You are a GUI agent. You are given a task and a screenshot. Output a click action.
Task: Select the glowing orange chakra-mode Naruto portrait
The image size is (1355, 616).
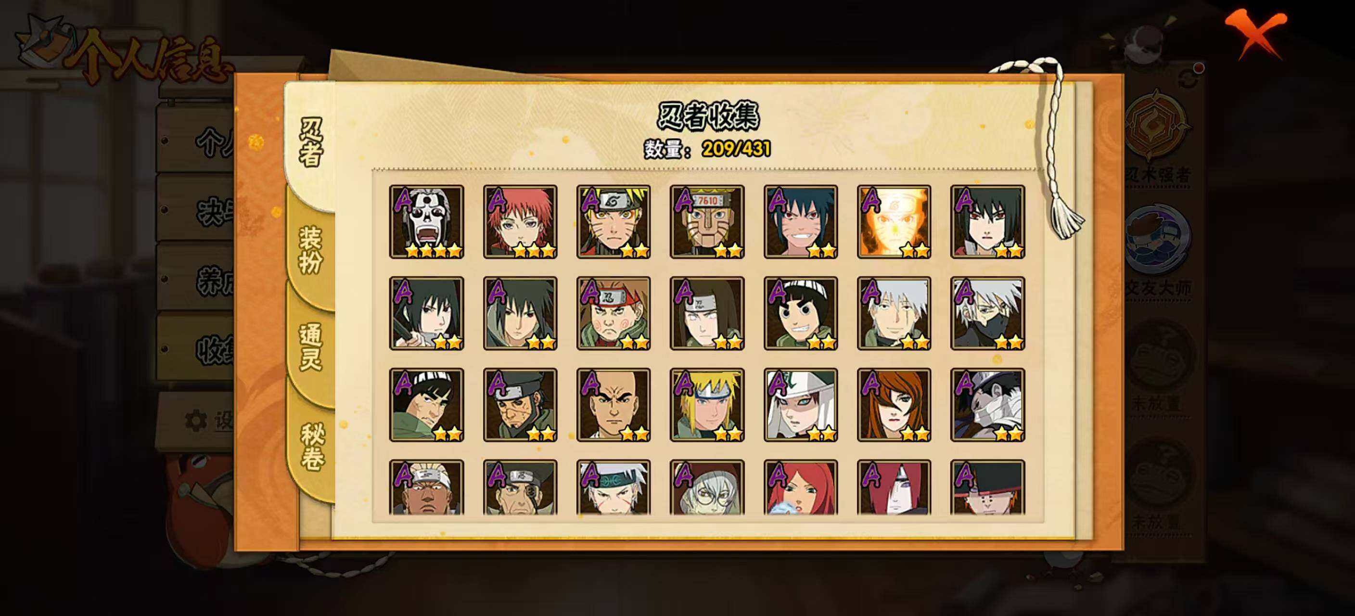click(894, 221)
